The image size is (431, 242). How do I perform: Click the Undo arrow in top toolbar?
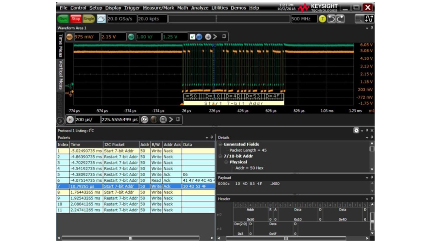(x=331, y=19)
